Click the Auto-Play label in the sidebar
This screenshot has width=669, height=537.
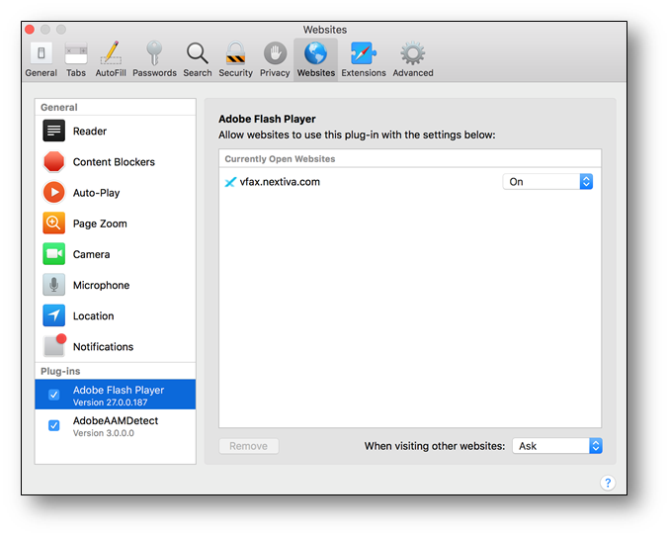point(97,193)
